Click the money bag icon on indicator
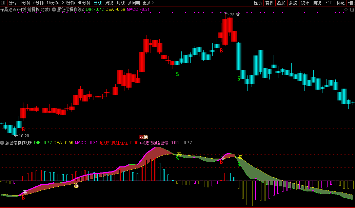355x208 pixels. [x=76, y=186]
